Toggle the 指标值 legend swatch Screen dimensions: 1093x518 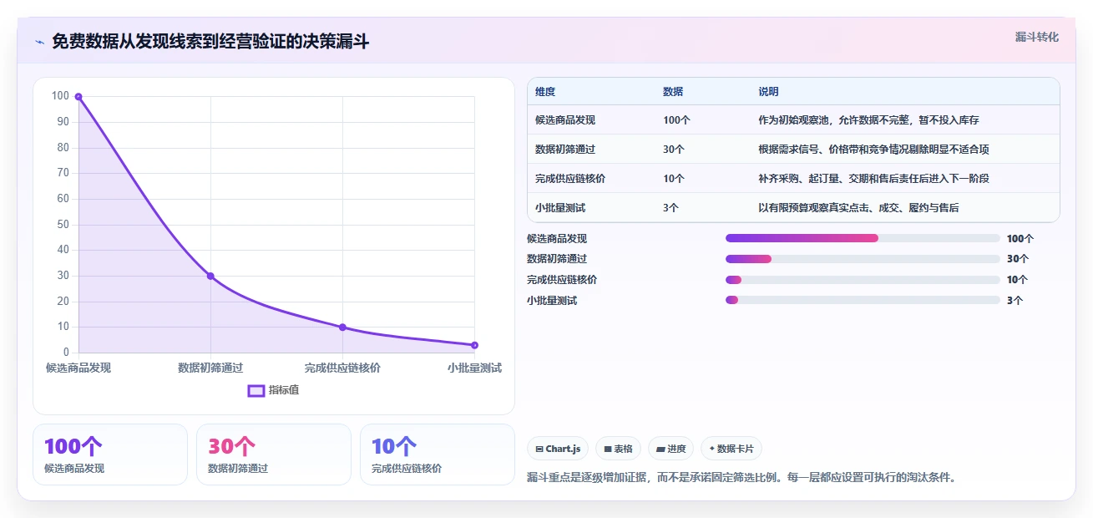click(x=256, y=390)
